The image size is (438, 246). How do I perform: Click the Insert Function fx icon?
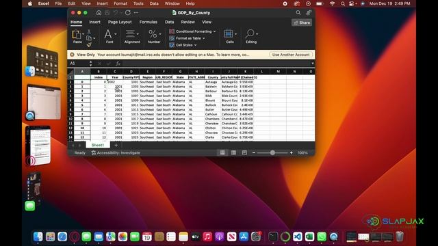point(118,64)
